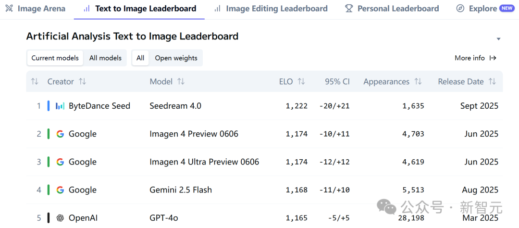Sort by Appearances column arrows
519x228 pixels.
click(418, 81)
